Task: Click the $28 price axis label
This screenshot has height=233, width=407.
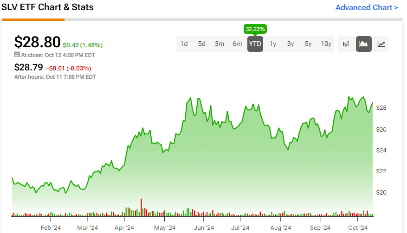Action: [x=381, y=108]
